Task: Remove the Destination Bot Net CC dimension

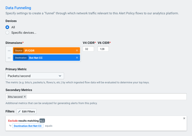Action: point(77,58)
